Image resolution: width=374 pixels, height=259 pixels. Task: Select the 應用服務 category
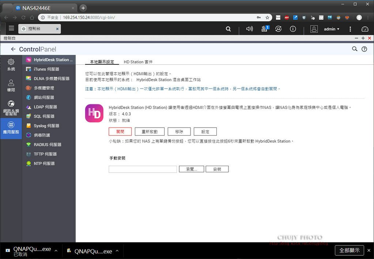click(11, 128)
